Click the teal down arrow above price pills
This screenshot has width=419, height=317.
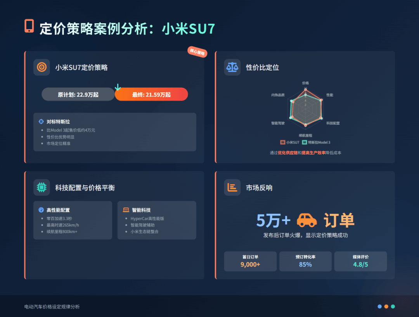(x=118, y=87)
